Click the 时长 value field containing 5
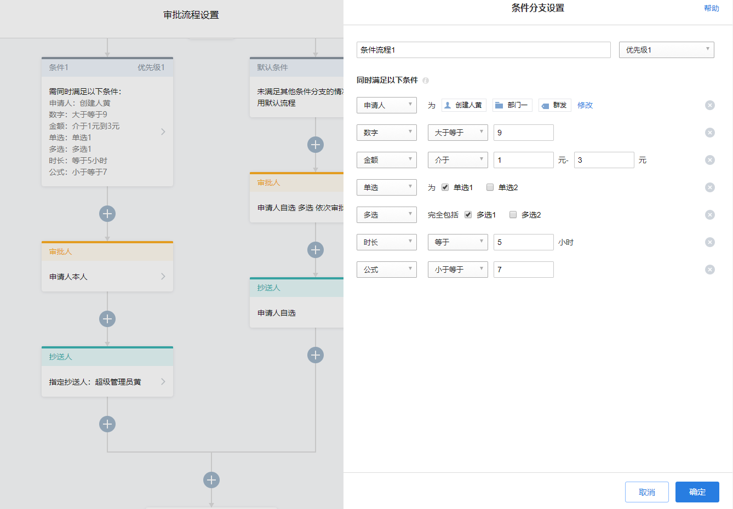This screenshot has width=733, height=509. (x=524, y=242)
